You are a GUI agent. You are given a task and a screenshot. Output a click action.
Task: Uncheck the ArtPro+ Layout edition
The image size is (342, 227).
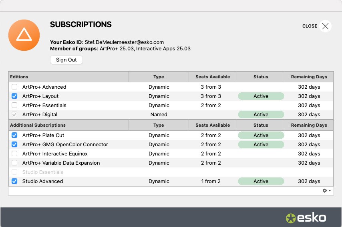tap(14, 96)
